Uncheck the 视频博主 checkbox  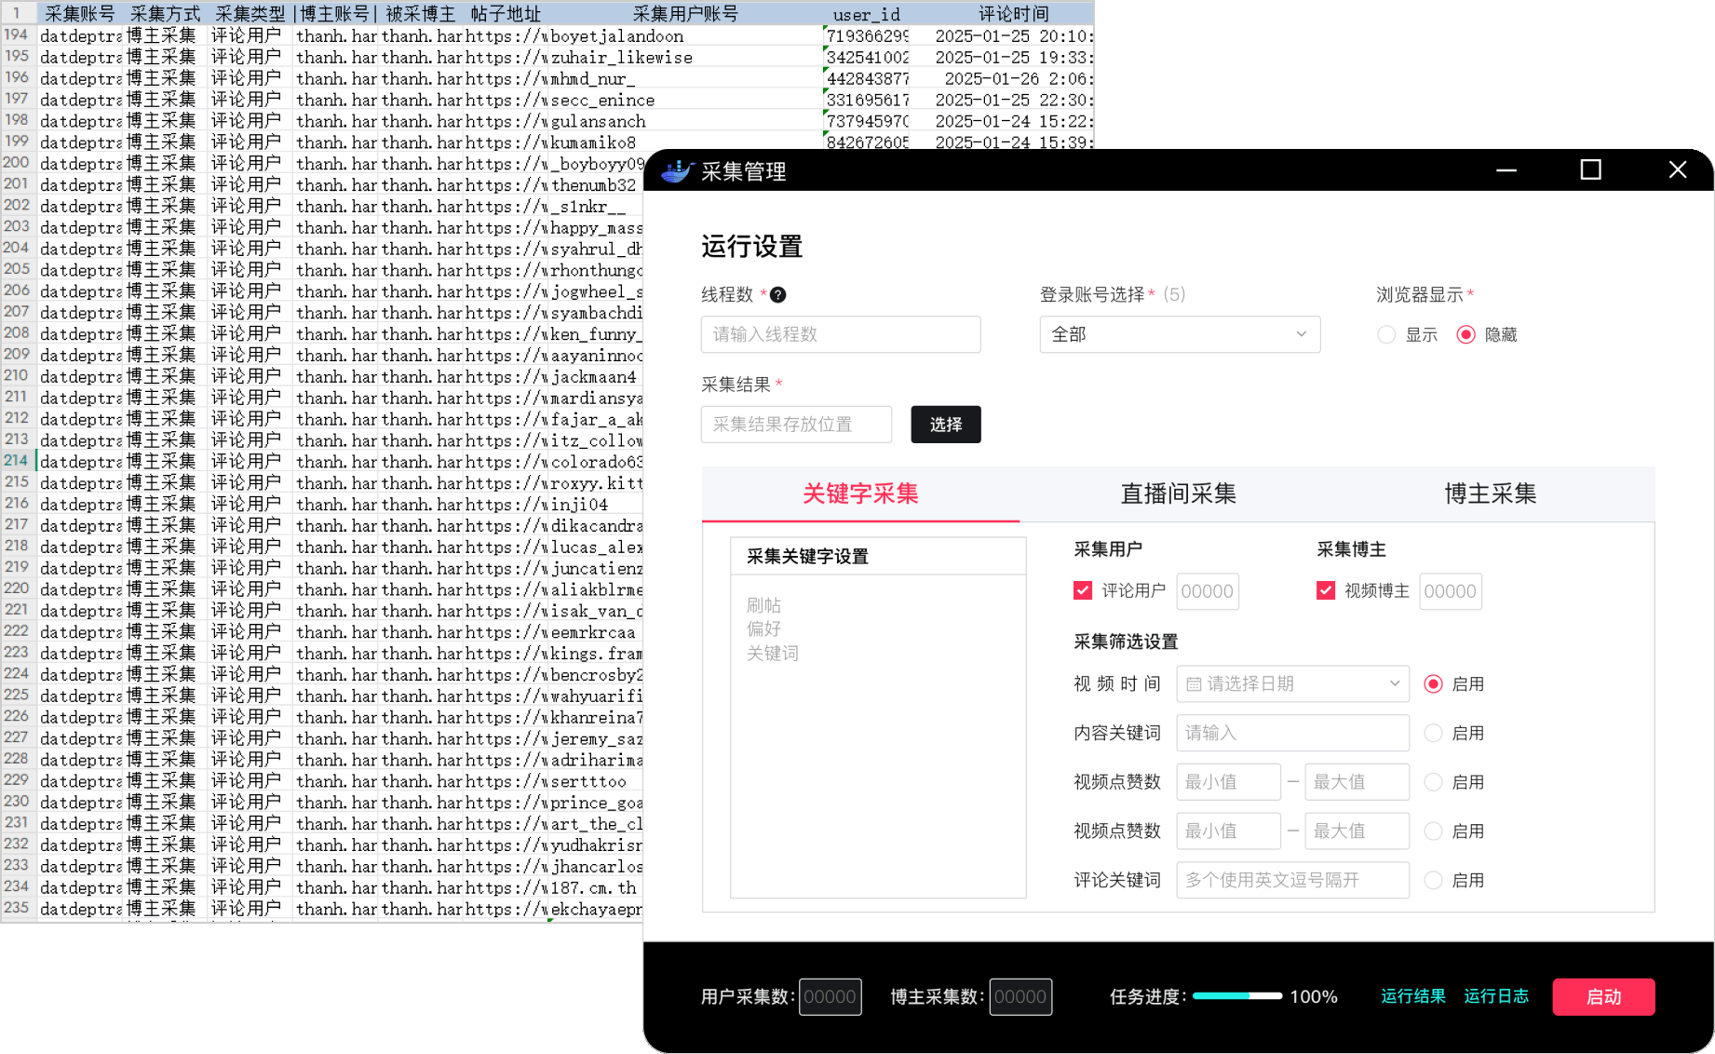pos(1326,591)
